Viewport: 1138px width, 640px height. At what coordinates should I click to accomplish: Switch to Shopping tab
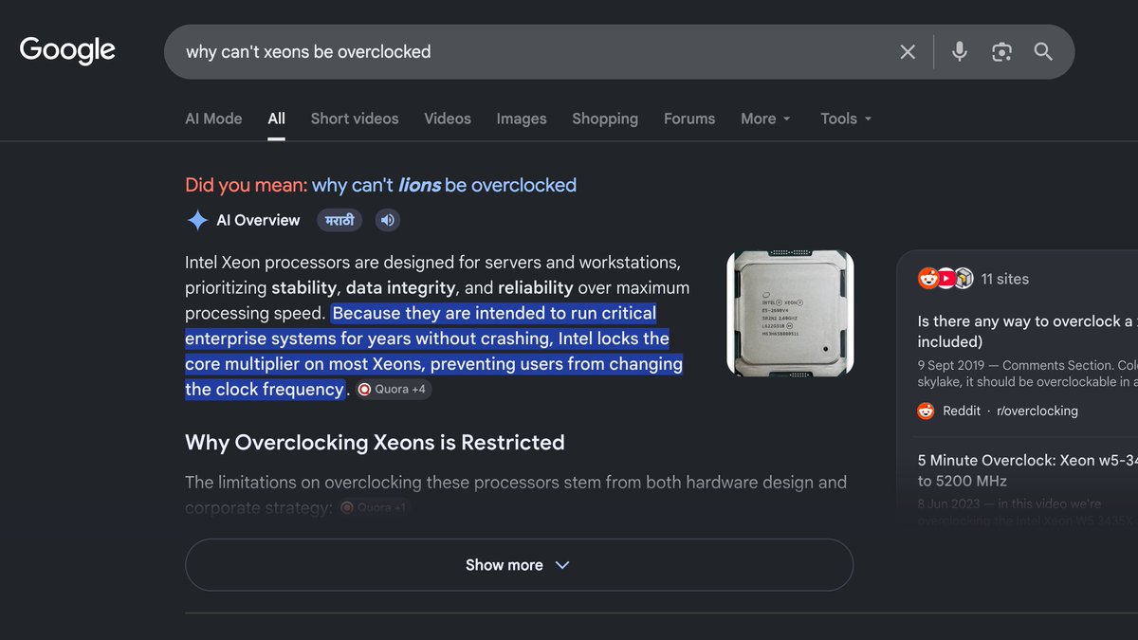click(x=605, y=119)
